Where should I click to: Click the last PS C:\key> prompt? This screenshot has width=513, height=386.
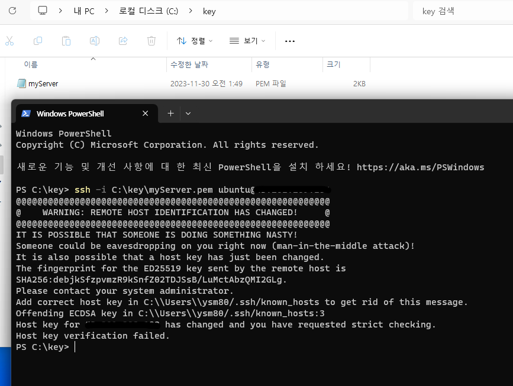pyautogui.click(x=43, y=347)
